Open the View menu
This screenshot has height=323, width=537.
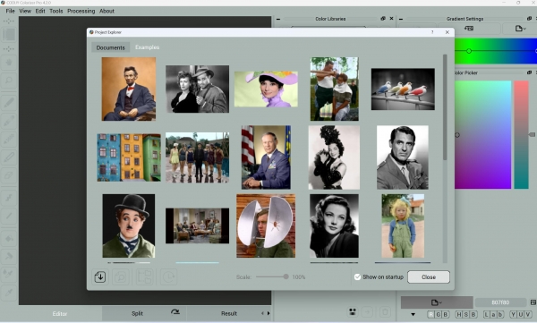(x=25, y=11)
